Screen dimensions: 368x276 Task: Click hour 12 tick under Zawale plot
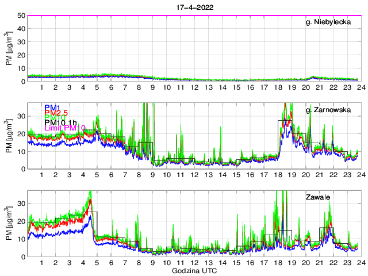[x=194, y=262]
